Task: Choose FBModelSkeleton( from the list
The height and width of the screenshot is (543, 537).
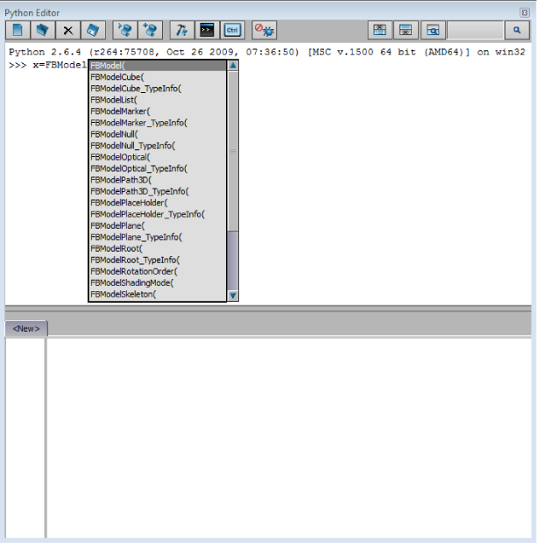Action: 158,294
